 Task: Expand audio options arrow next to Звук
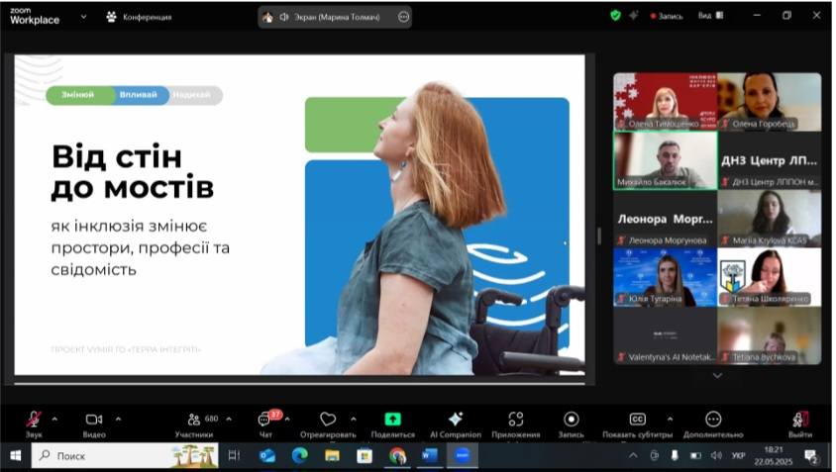click(x=54, y=418)
